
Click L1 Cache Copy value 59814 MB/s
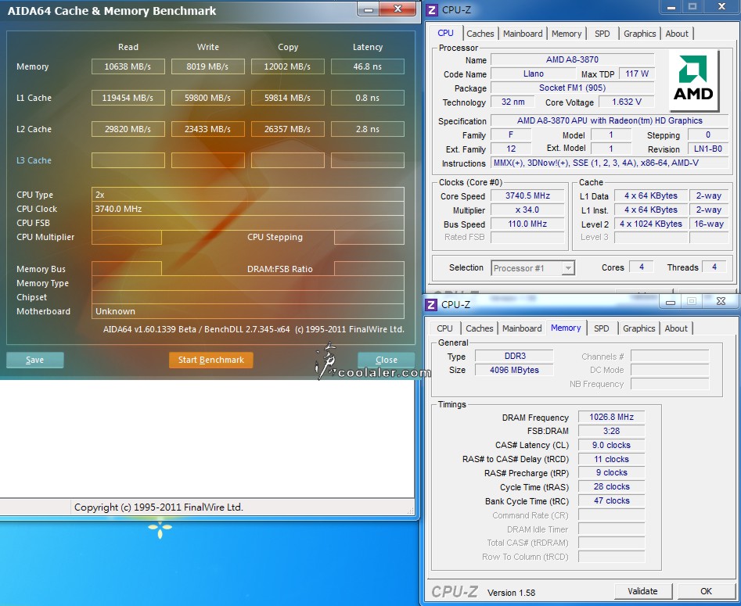click(287, 98)
